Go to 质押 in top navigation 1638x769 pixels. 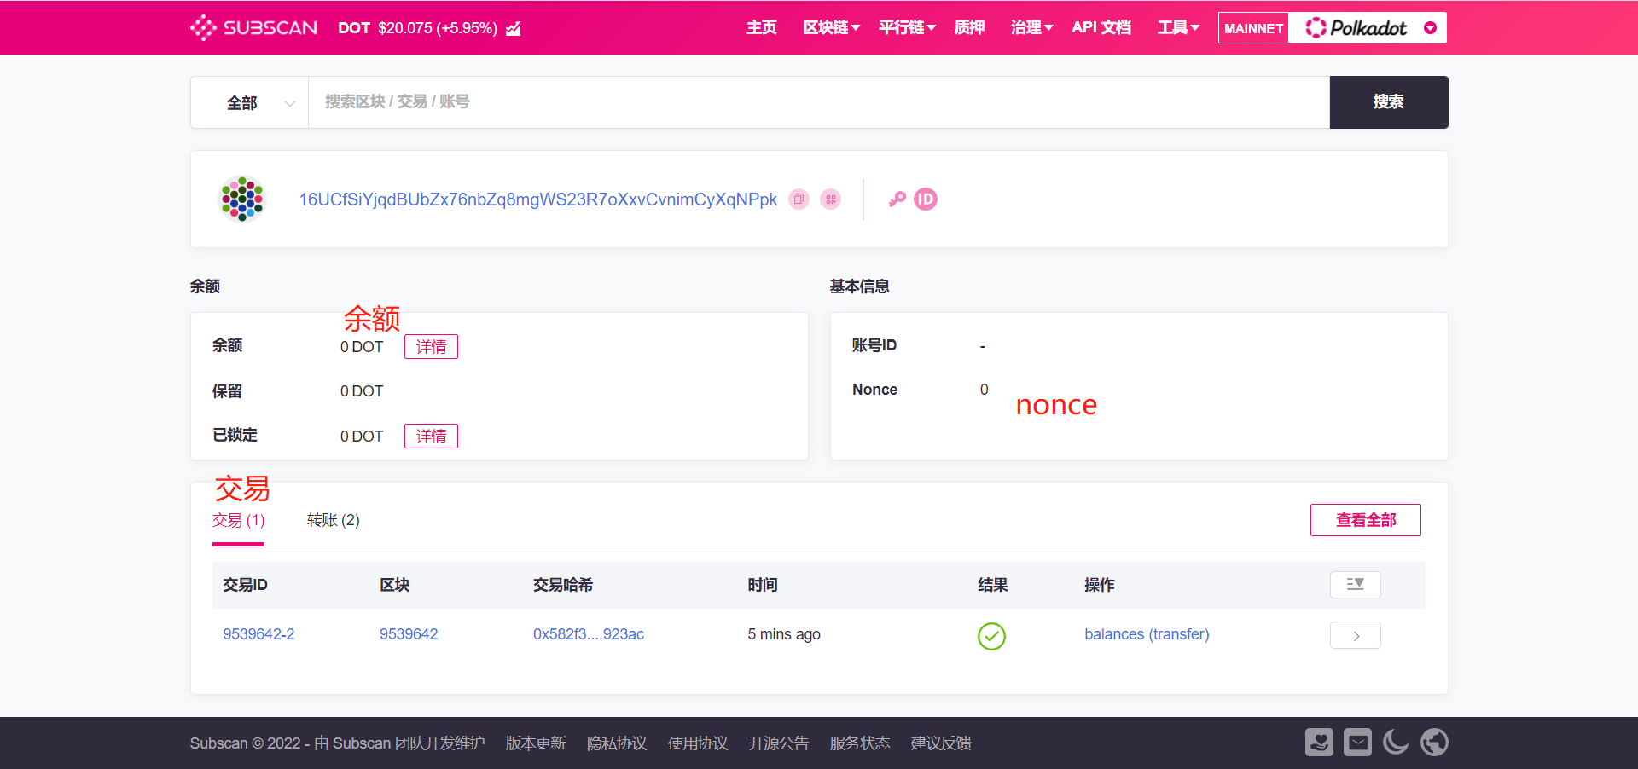[x=969, y=28]
